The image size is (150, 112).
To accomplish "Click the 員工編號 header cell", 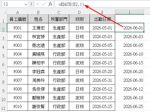I will click(x=18, y=19).
